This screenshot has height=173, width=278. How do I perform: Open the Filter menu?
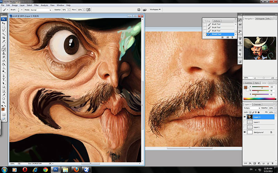coord(36,5)
